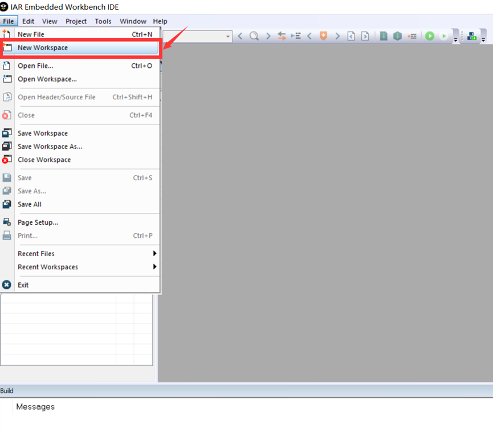
Task: Click the Compile icon in toolbar
Action: (x=384, y=36)
